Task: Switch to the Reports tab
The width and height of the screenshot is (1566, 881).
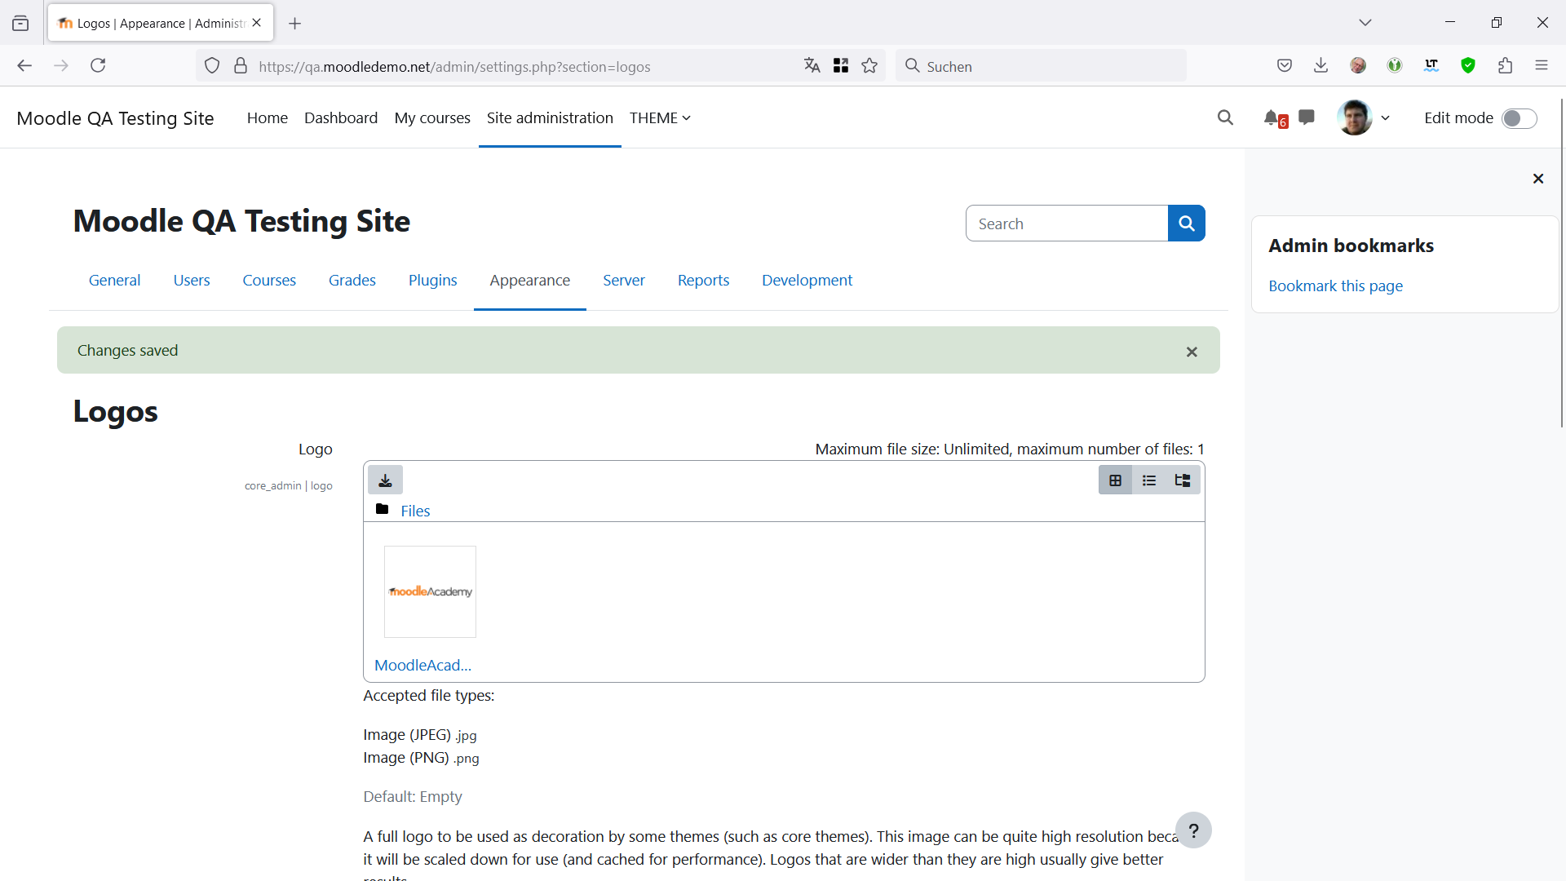Action: coord(703,280)
